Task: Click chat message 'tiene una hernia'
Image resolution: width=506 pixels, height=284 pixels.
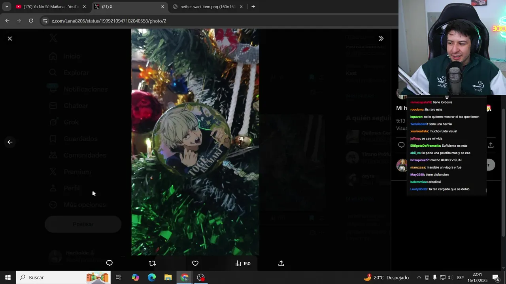Action: pos(440,124)
